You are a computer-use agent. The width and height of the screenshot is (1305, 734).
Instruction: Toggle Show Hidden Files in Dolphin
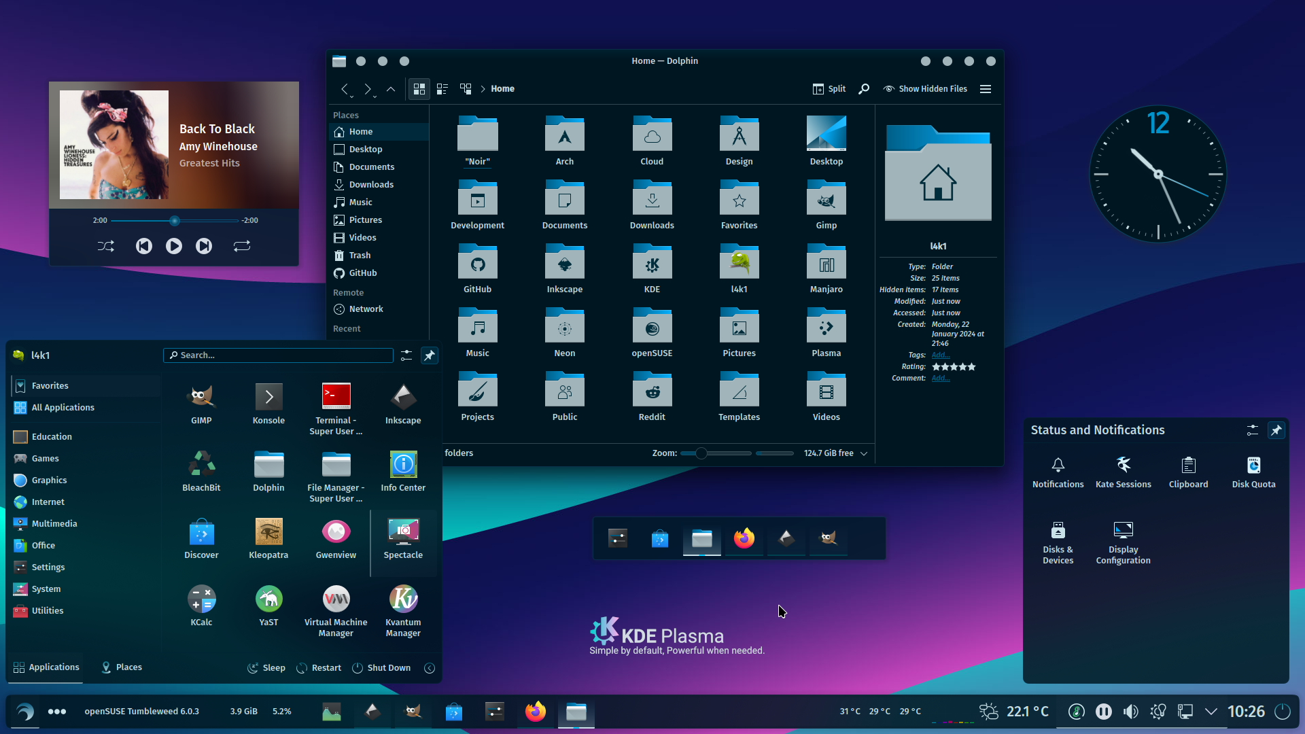coord(925,89)
